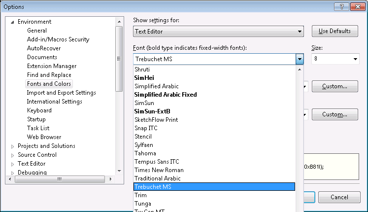Open the Import and Export Settings page
The width and height of the screenshot is (368, 212).
pyautogui.click(x=61, y=93)
